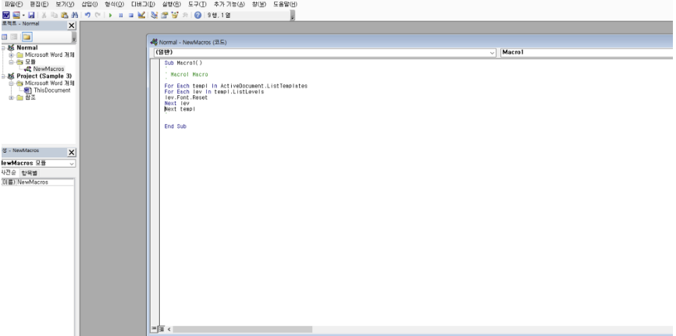Screen dimensions: 676x336
Task: Click the (이름) NewMacros property field
Action: coord(37,182)
